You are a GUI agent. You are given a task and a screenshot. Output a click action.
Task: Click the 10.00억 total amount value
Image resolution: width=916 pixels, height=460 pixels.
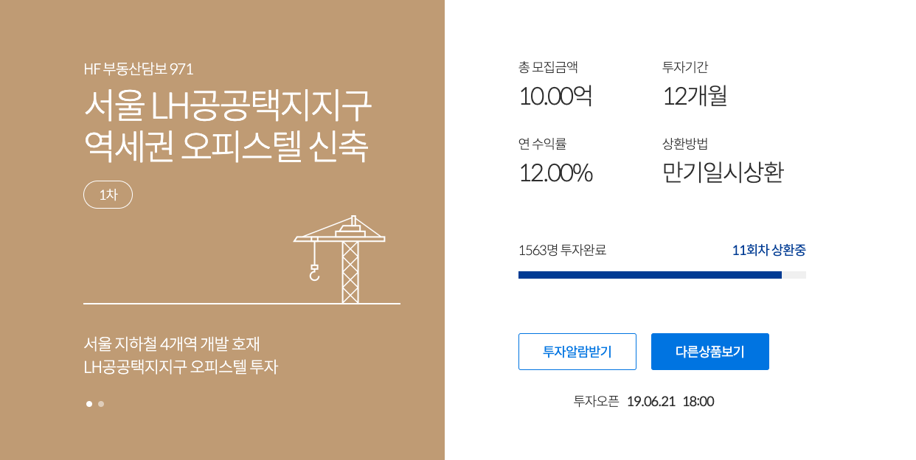[x=555, y=96]
